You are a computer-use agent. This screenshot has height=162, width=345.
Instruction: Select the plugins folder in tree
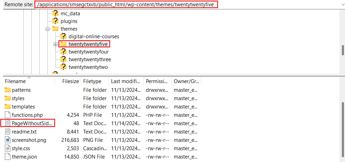coord(69,21)
